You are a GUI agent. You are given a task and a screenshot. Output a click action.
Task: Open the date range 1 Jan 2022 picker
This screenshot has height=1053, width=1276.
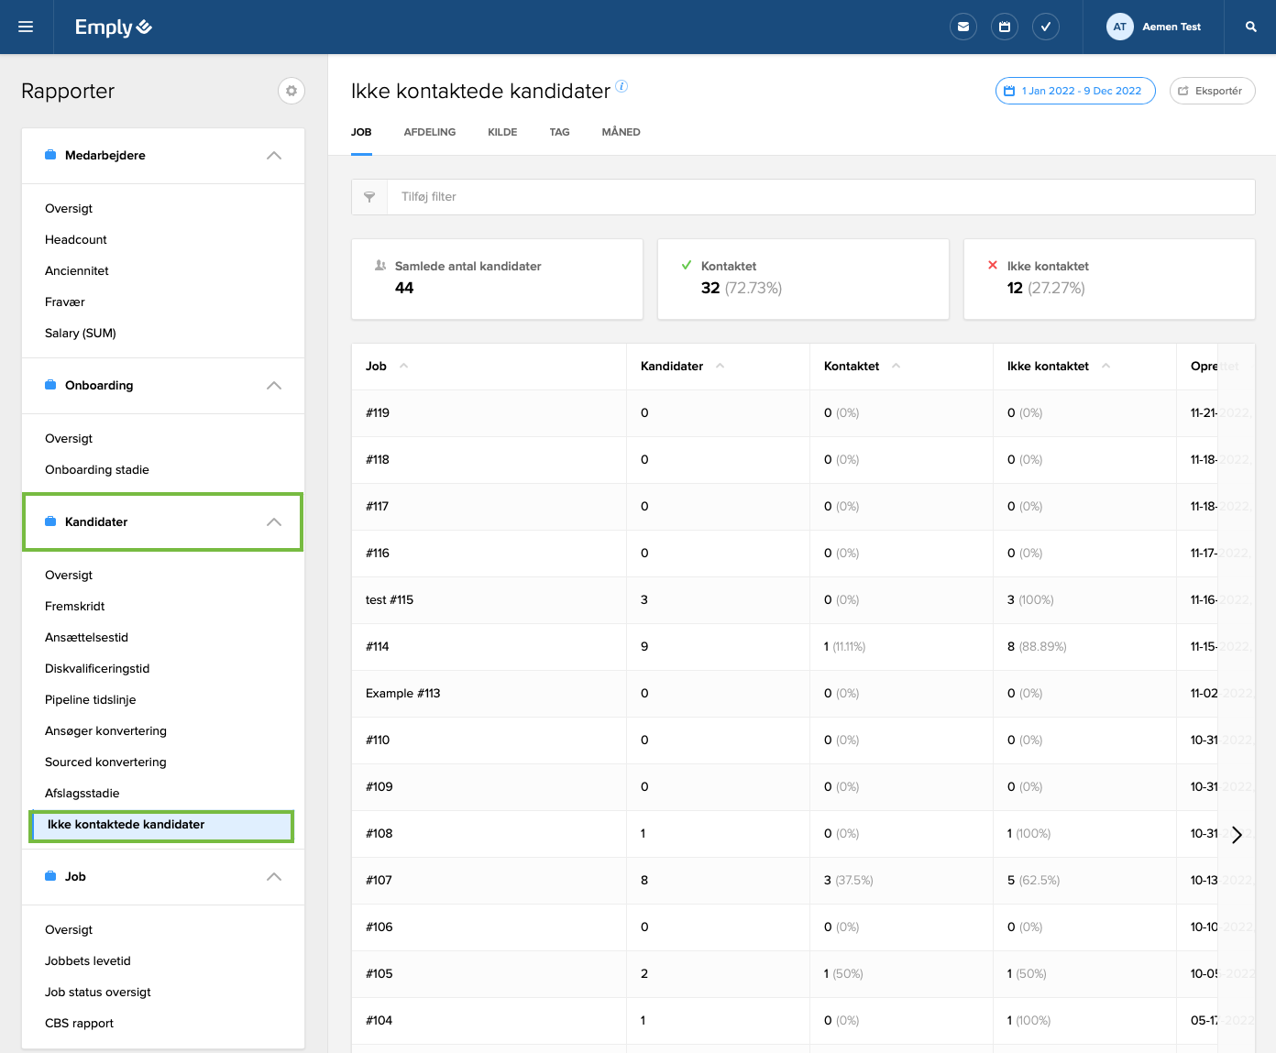(x=1075, y=91)
